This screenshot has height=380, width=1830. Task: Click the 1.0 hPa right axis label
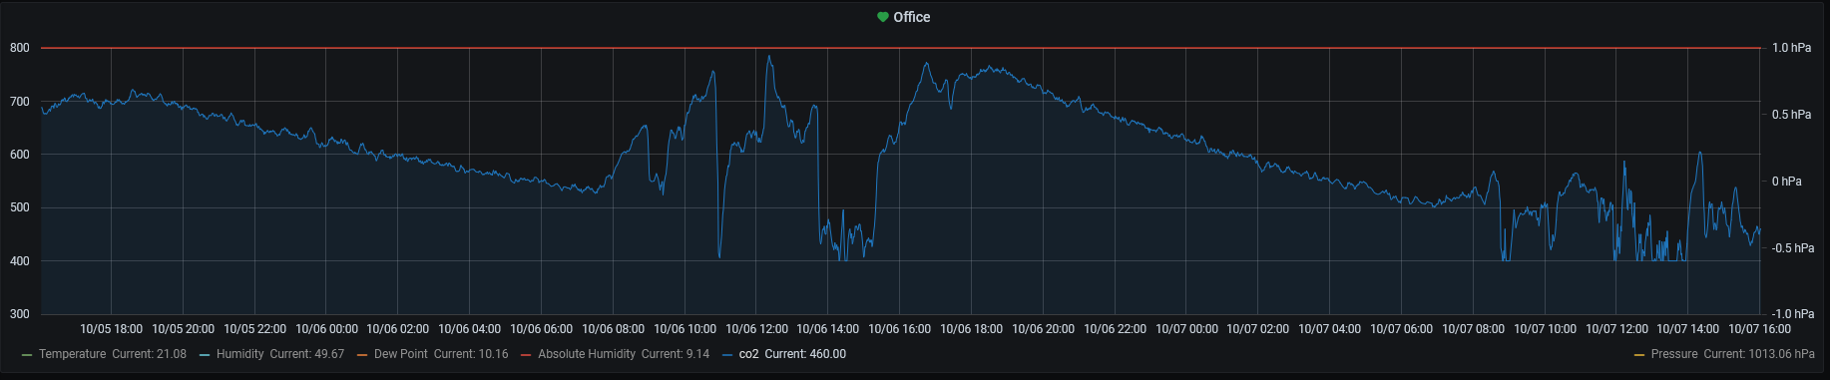pyautogui.click(x=1791, y=48)
